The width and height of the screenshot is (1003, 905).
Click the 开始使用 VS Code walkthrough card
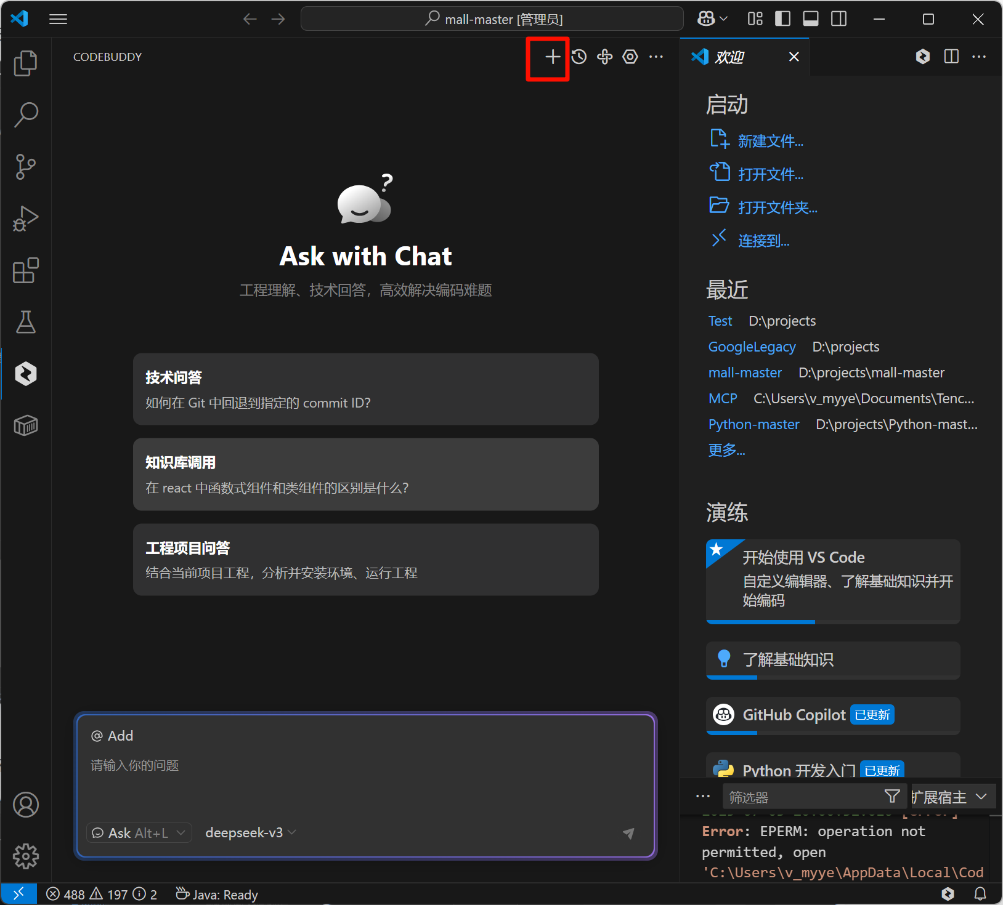[832, 579]
